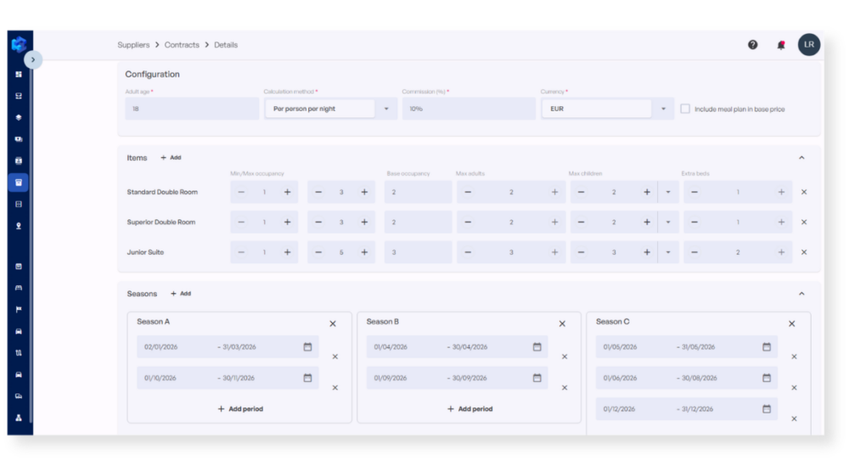This screenshot has width=849, height=467.
Task: Open the Calculation method dropdown
Action: click(331, 109)
